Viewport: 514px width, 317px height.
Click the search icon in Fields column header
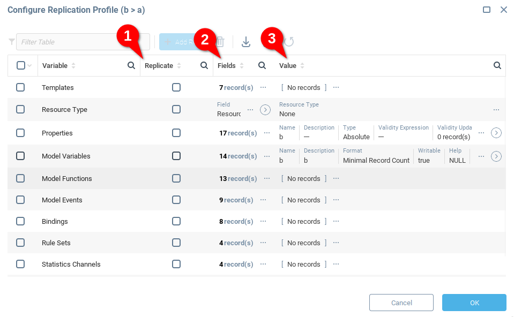click(262, 65)
